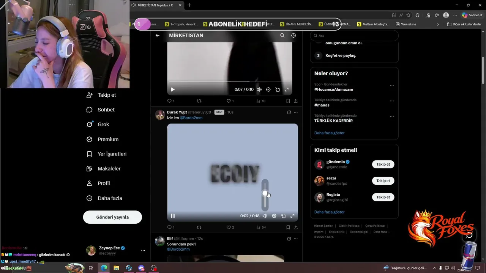Open Grok icon on Burak Yigit's post
This screenshot has width=486, height=273.
pyautogui.click(x=289, y=112)
